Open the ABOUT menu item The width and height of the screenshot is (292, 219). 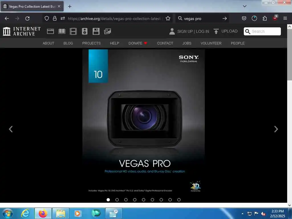tap(48, 43)
